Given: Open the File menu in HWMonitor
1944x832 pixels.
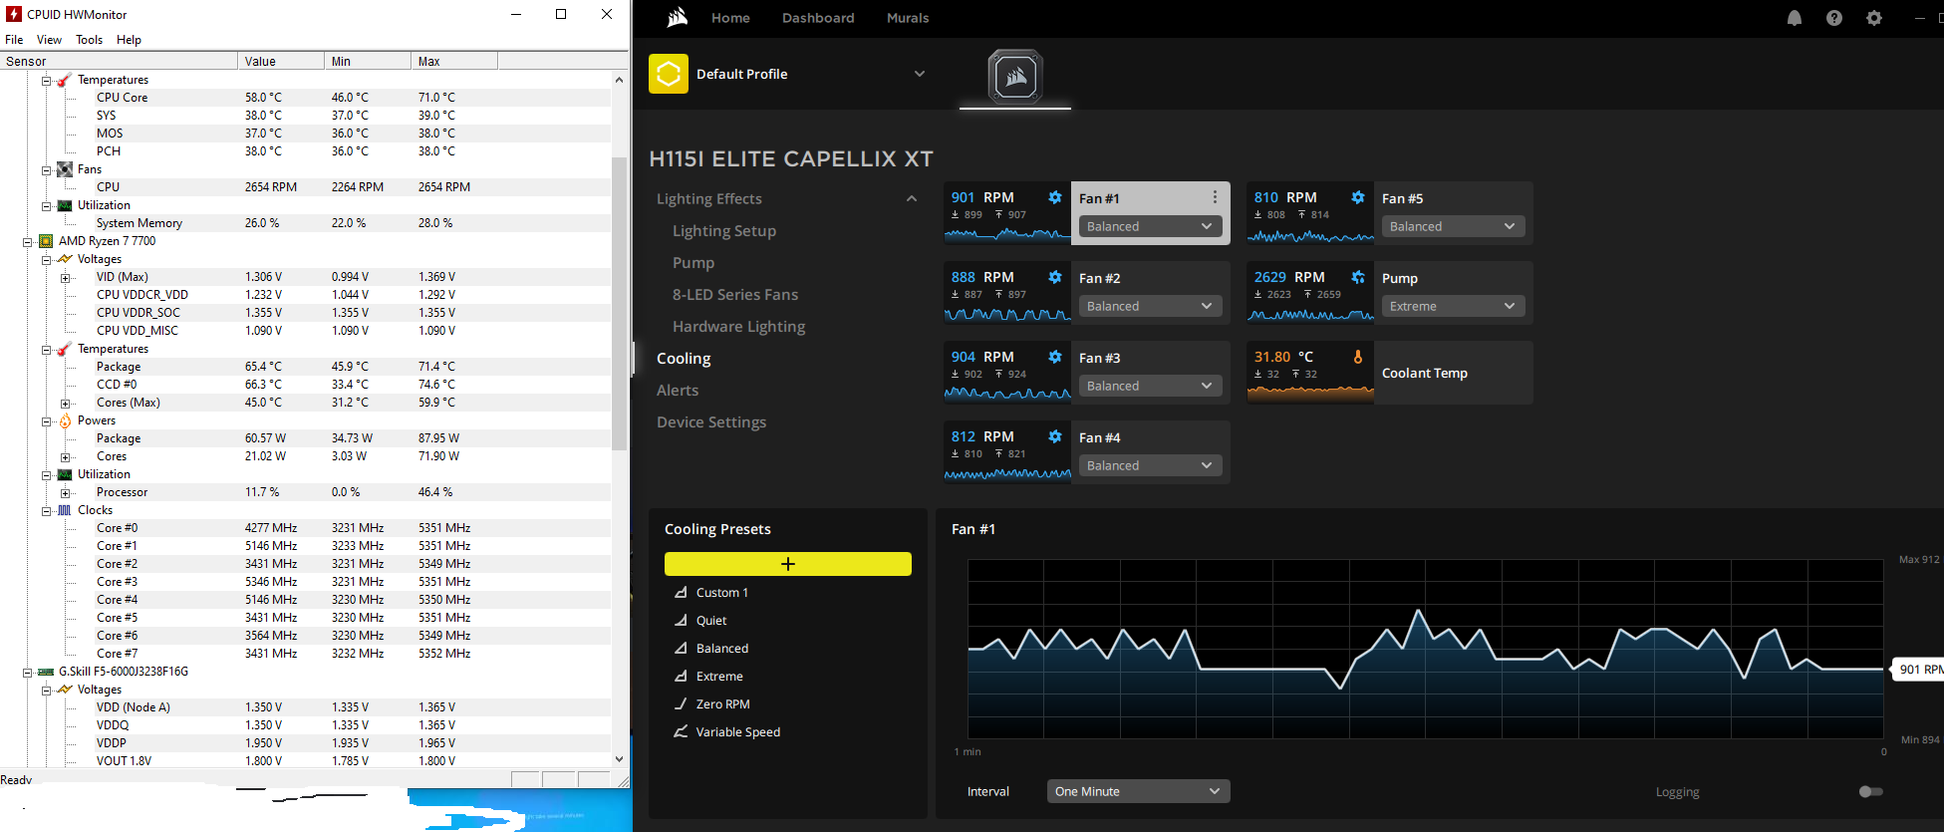Looking at the screenshot, I should [x=14, y=40].
